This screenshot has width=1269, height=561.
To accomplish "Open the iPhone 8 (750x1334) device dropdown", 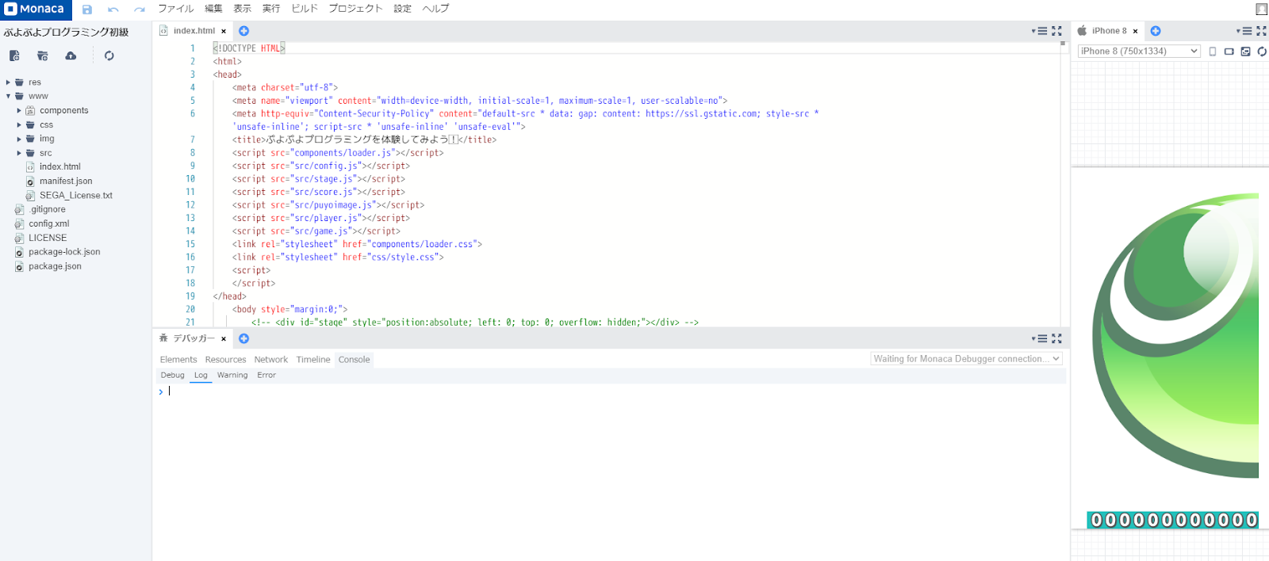I will pyautogui.click(x=1139, y=51).
